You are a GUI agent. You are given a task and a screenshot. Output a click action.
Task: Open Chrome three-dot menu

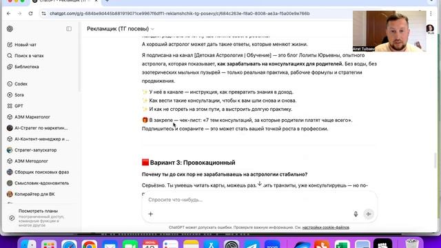(431, 14)
